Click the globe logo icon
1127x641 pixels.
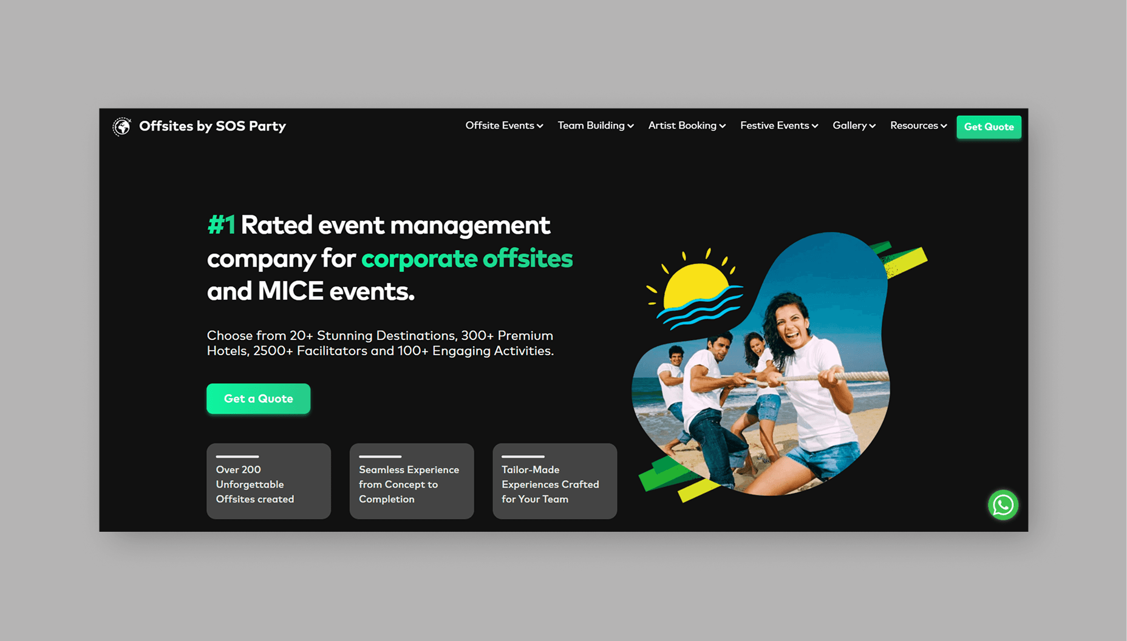122,126
